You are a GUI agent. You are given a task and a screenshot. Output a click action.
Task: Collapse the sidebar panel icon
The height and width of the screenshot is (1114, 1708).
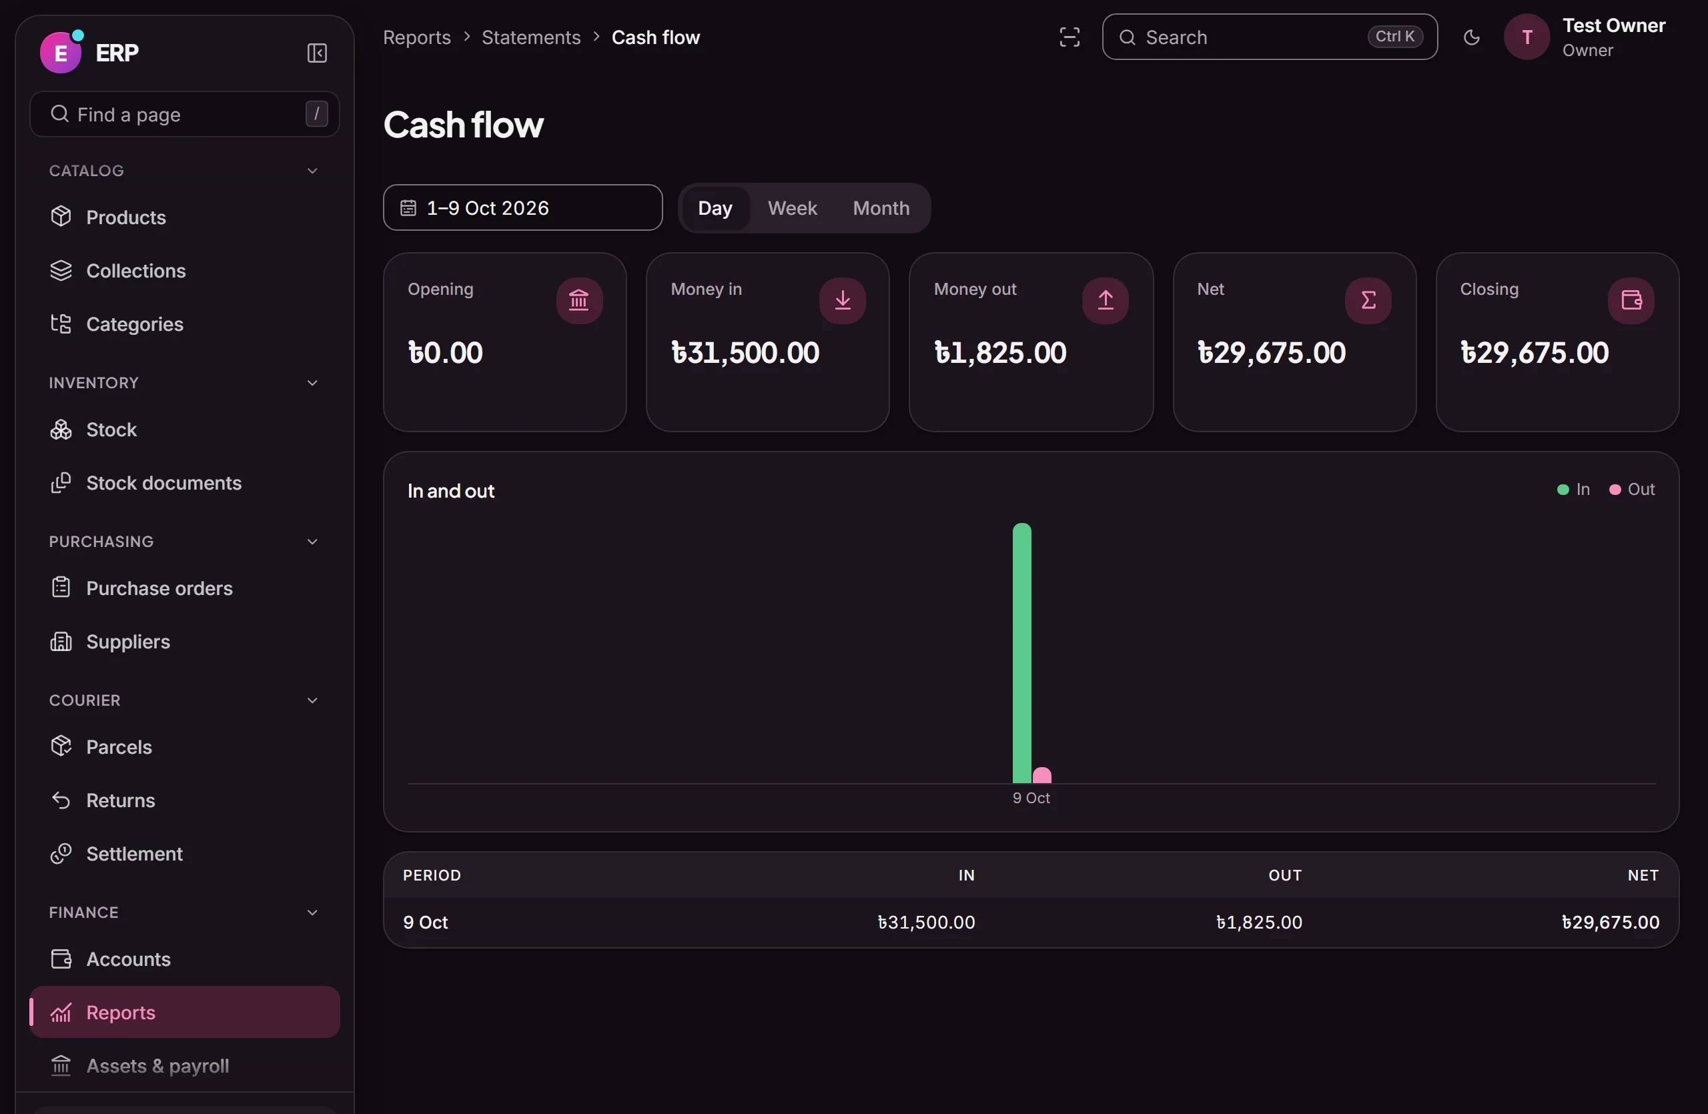(x=316, y=53)
